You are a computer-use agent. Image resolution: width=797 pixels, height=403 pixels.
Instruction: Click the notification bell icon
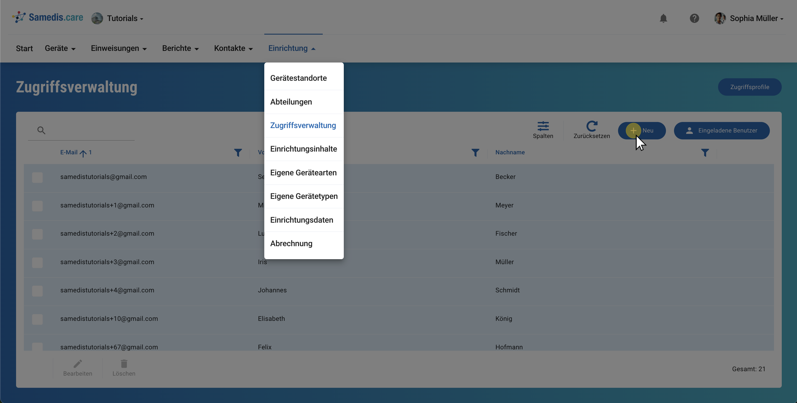[663, 19]
